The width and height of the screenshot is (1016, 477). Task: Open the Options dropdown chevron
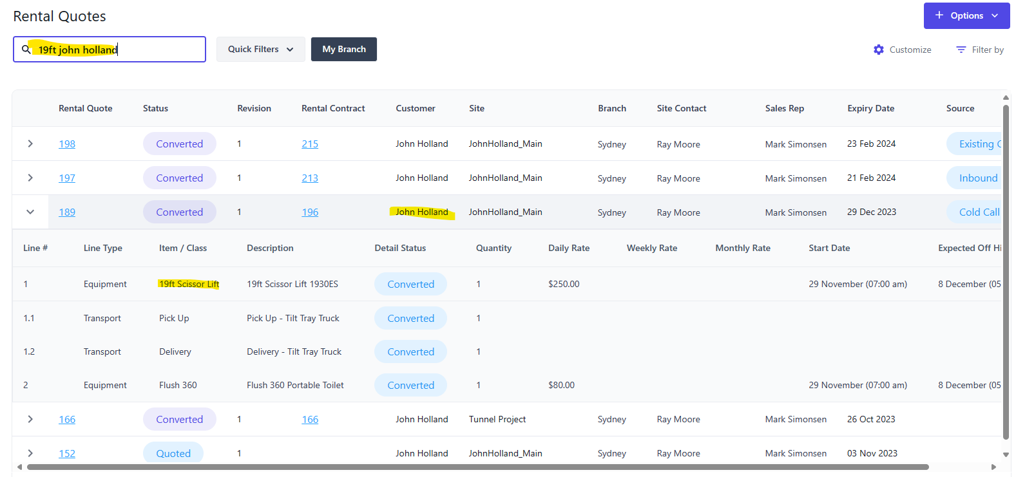995,15
